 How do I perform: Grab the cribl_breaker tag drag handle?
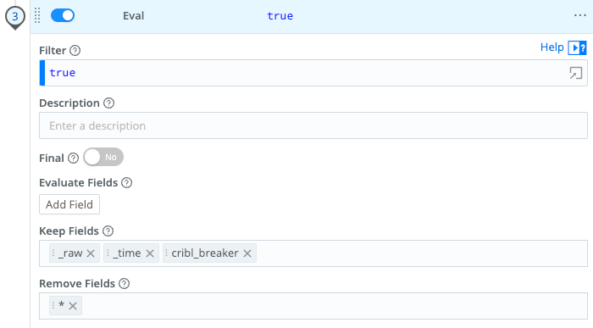click(x=166, y=253)
